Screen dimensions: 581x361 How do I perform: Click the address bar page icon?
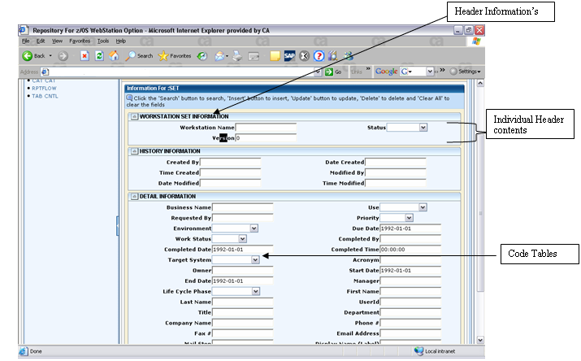tap(45, 72)
